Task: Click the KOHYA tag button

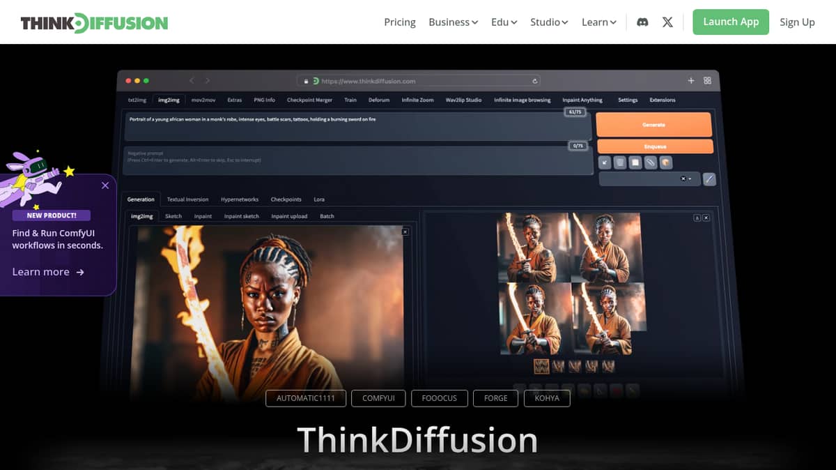Action: [x=547, y=398]
